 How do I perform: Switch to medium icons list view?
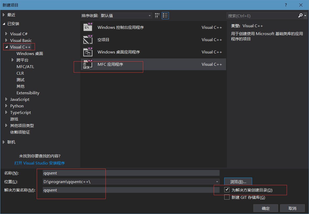tap(165, 15)
